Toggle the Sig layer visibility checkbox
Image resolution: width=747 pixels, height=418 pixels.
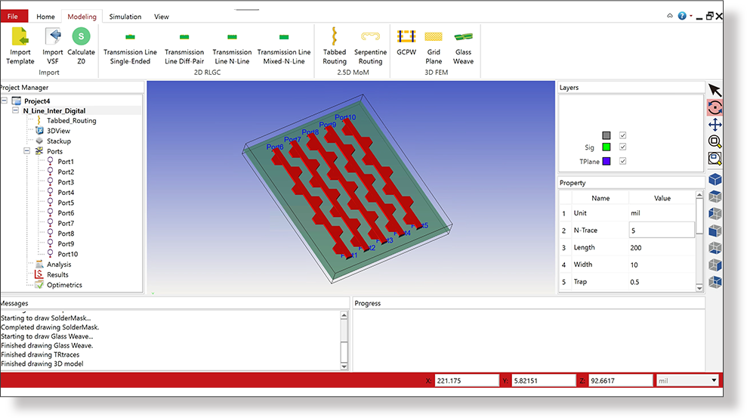tap(623, 147)
